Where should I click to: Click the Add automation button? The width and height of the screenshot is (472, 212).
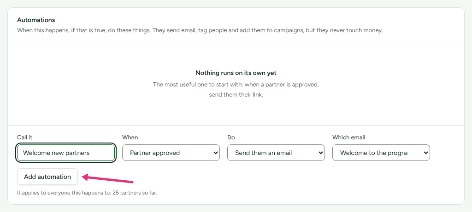coord(47,177)
